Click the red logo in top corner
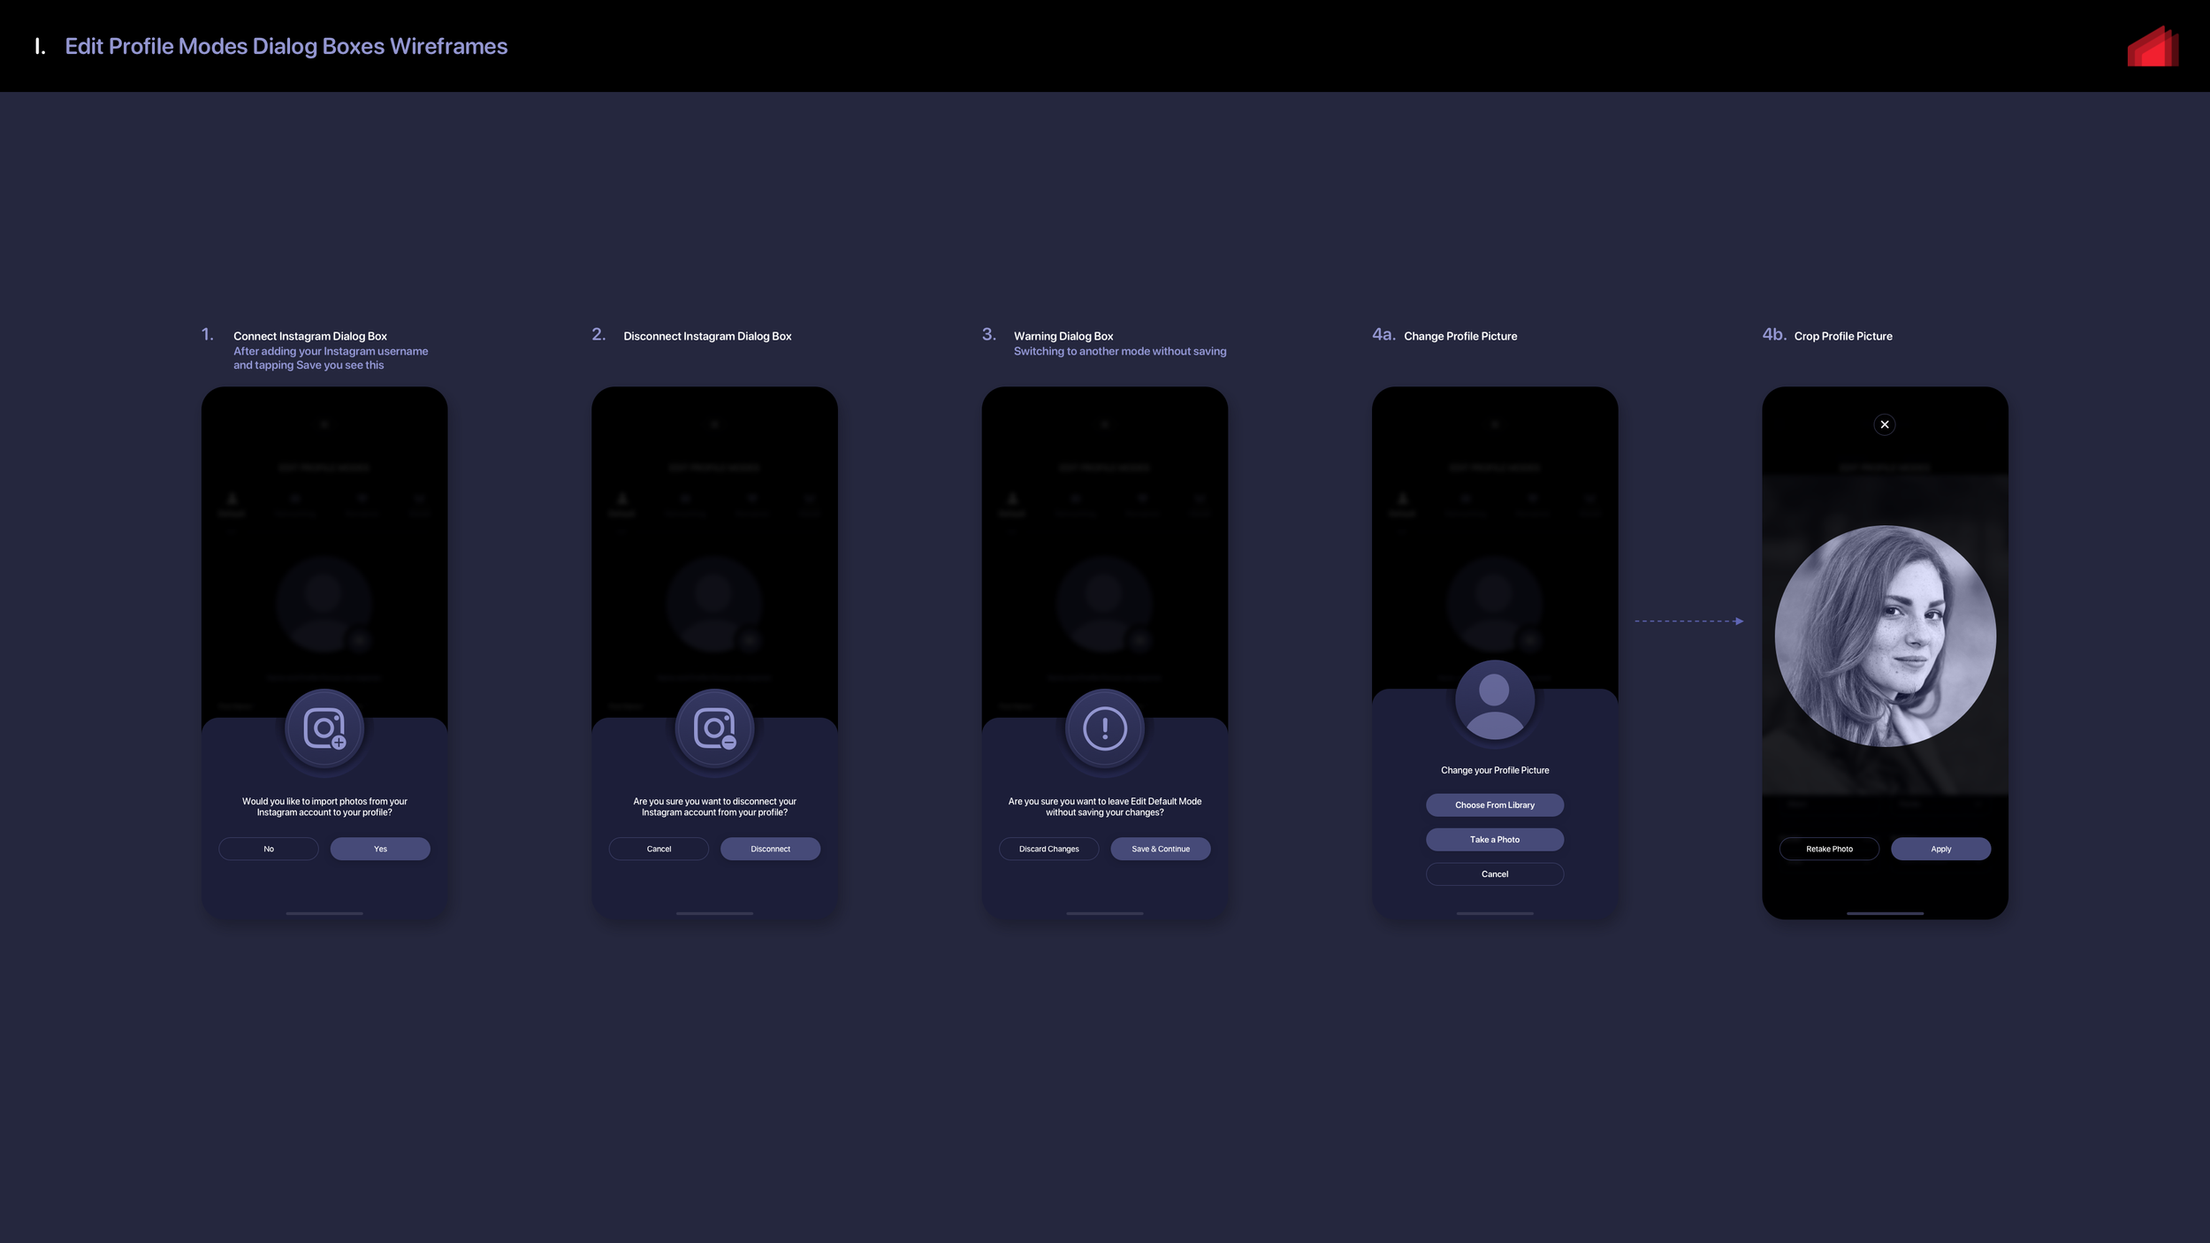The height and width of the screenshot is (1243, 2210). (x=2153, y=47)
